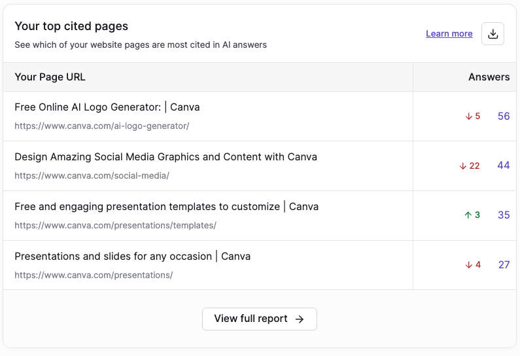520x356 pixels.
Task: Click the canva.com/presentations/templates/ URL
Action: pos(115,226)
